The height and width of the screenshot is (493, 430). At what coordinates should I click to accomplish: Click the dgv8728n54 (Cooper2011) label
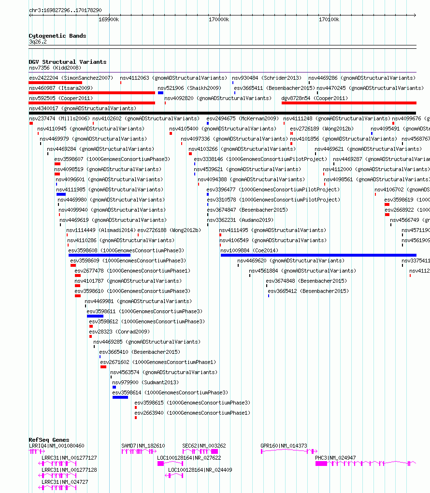click(x=315, y=98)
